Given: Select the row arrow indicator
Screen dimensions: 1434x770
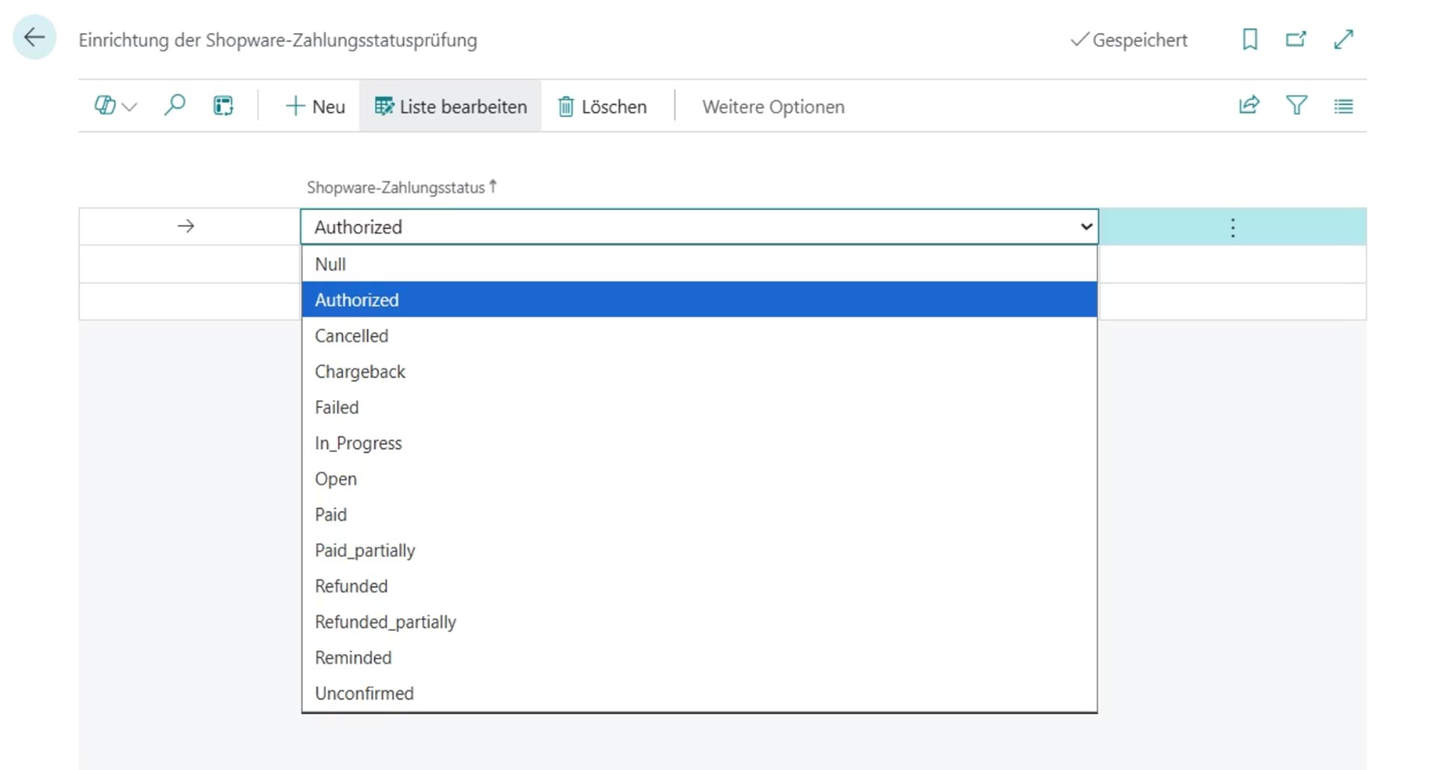Looking at the screenshot, I should click(x=186, y=226).
